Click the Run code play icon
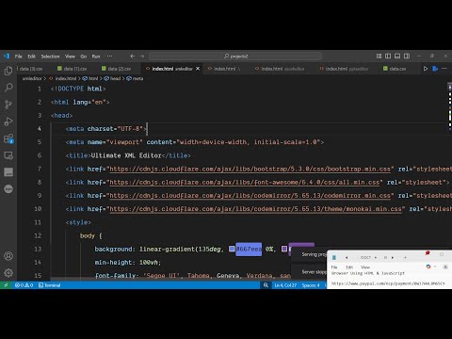452x339 pixels. 426,69
